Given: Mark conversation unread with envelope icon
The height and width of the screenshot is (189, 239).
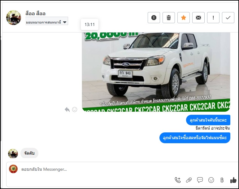Looking at the screenshot, I should tap(198, 18).
